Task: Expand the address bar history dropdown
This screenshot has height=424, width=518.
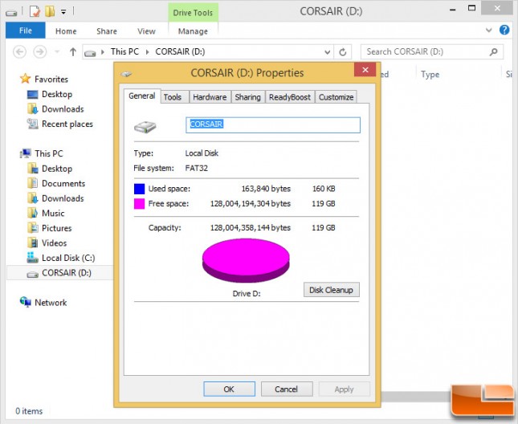Action: [327, 52]
